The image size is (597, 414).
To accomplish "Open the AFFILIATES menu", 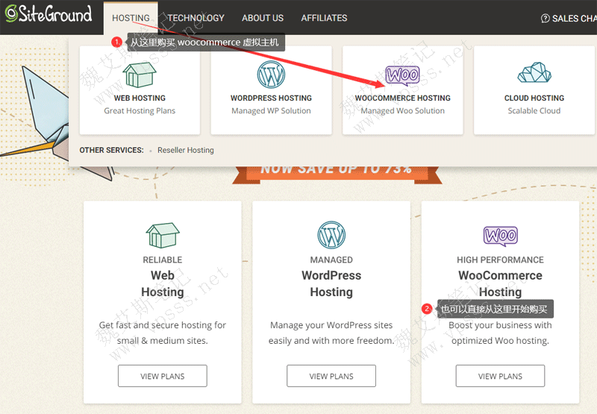I will pos(324,18).
